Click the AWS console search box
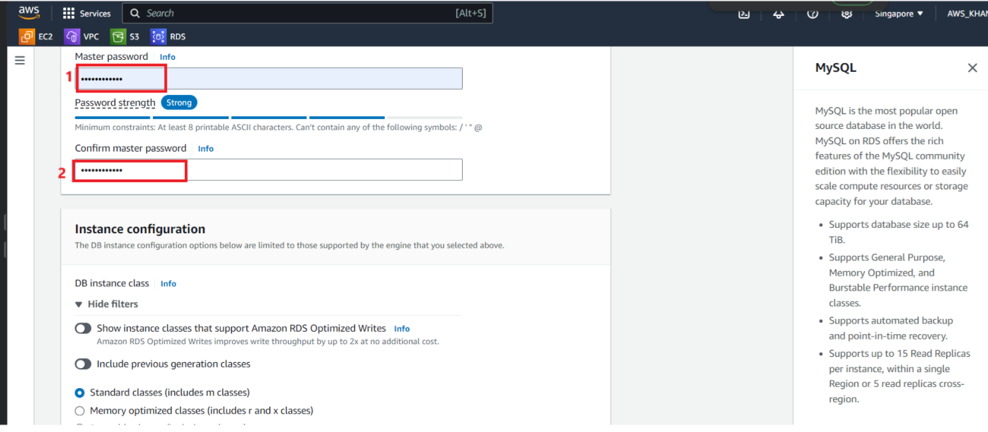 (308, 13)
